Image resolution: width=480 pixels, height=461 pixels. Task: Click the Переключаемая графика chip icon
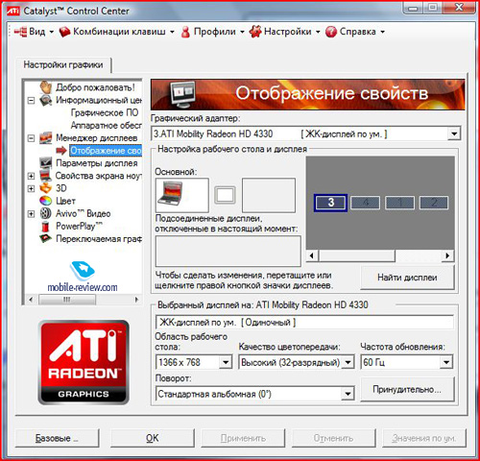[x=46, y=238]
